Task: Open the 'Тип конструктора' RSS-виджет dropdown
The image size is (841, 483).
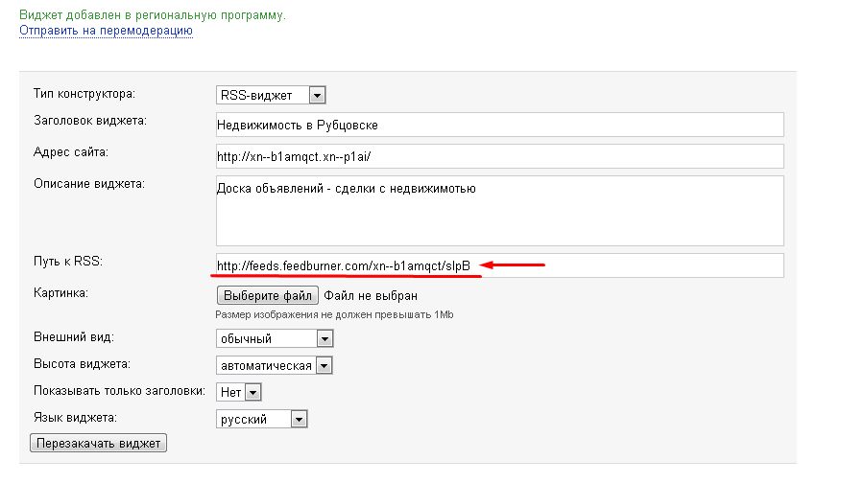Action: pyautogui.click(x=271, y=95)
